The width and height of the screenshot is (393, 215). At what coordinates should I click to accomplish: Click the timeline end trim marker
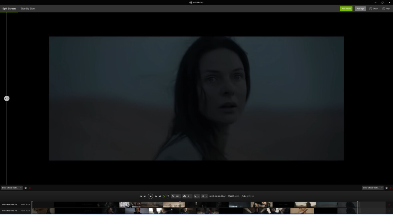(358, 207)
